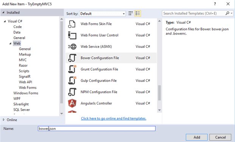Image resolution: width=235 pixels, height=142 pixels.
Task: Select the 'Web Forms User Control' template name
Action: pos(99,35)
